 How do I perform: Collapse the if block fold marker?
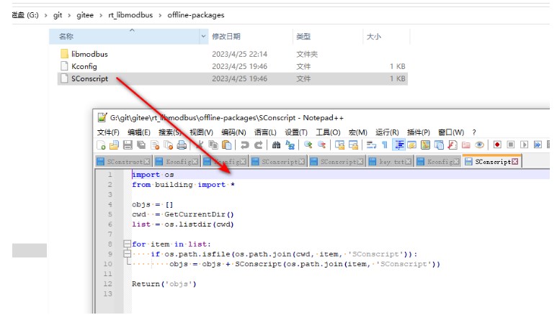pos(127,254)
